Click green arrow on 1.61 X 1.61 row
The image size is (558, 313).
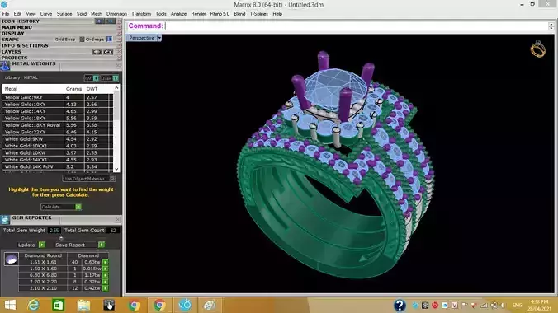tap(105, 262)
